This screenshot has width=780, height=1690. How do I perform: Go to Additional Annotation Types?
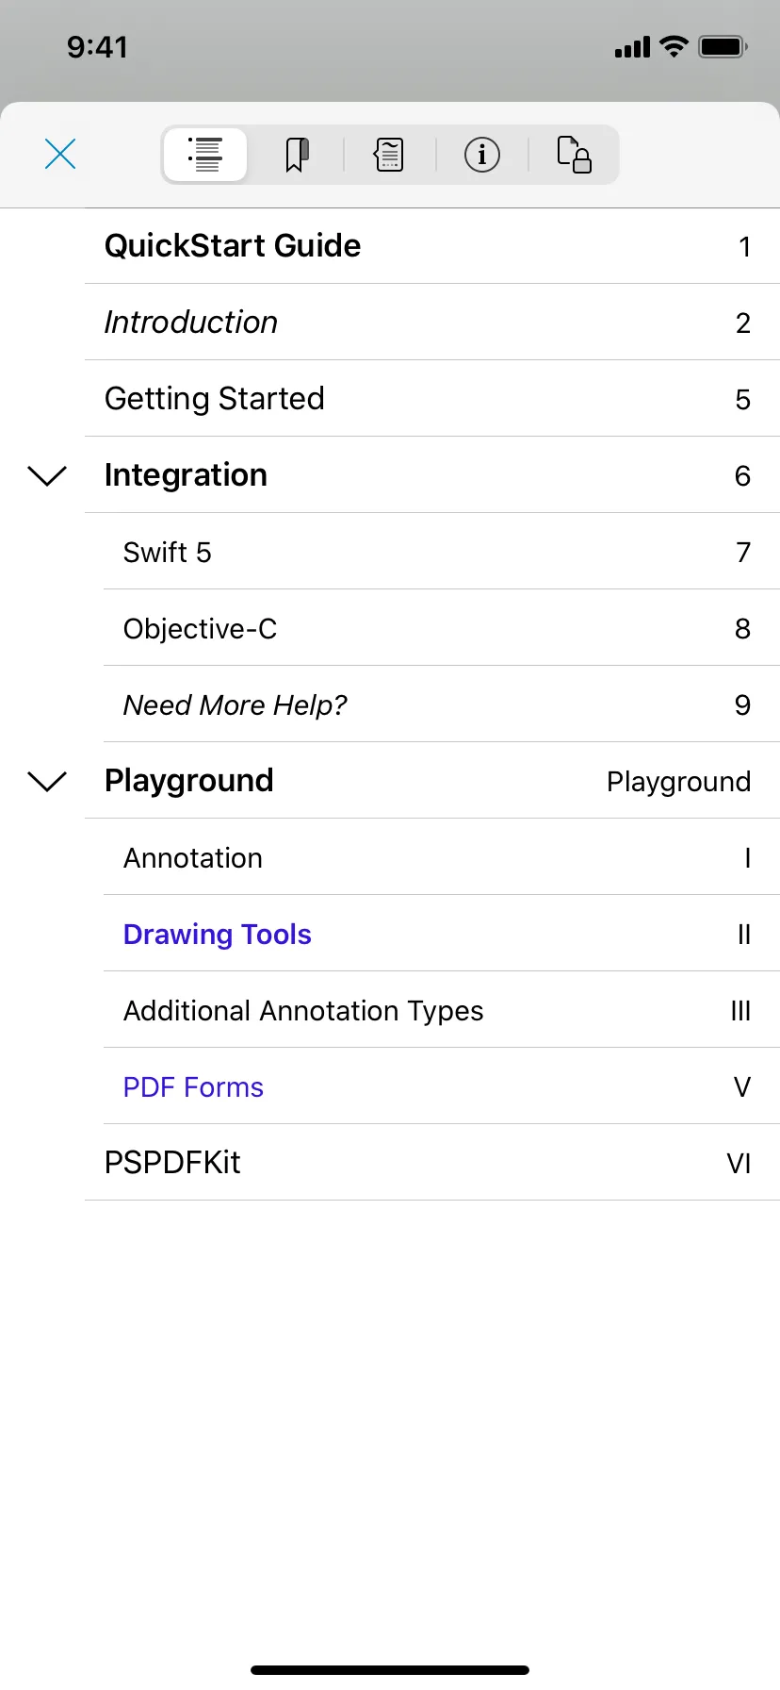303,1010
